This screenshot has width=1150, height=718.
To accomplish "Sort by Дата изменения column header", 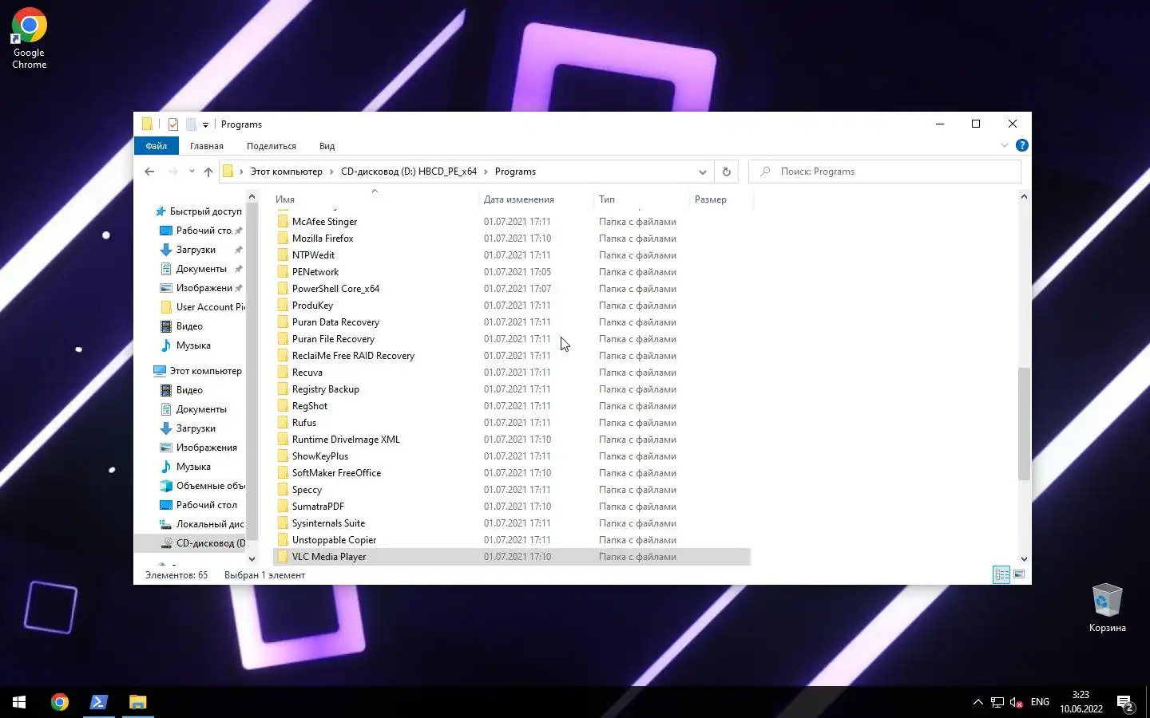I will pos(537,199).
